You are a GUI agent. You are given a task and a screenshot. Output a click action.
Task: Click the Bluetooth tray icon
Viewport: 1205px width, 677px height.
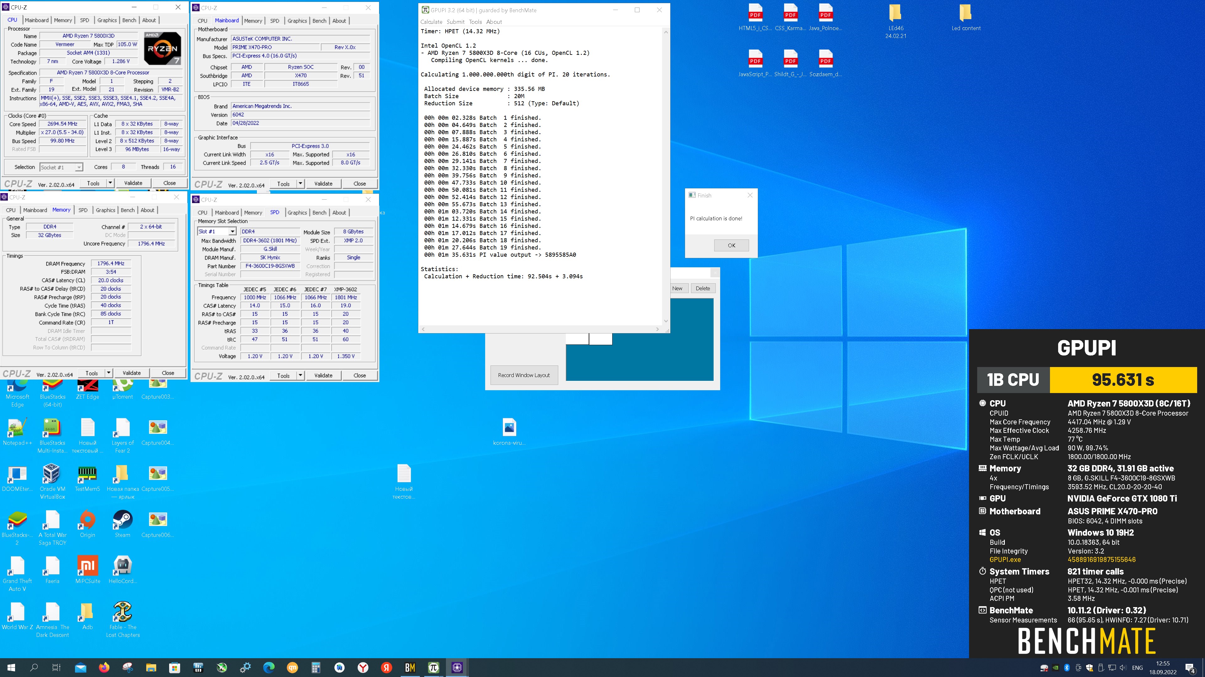tap(1067, 668)
